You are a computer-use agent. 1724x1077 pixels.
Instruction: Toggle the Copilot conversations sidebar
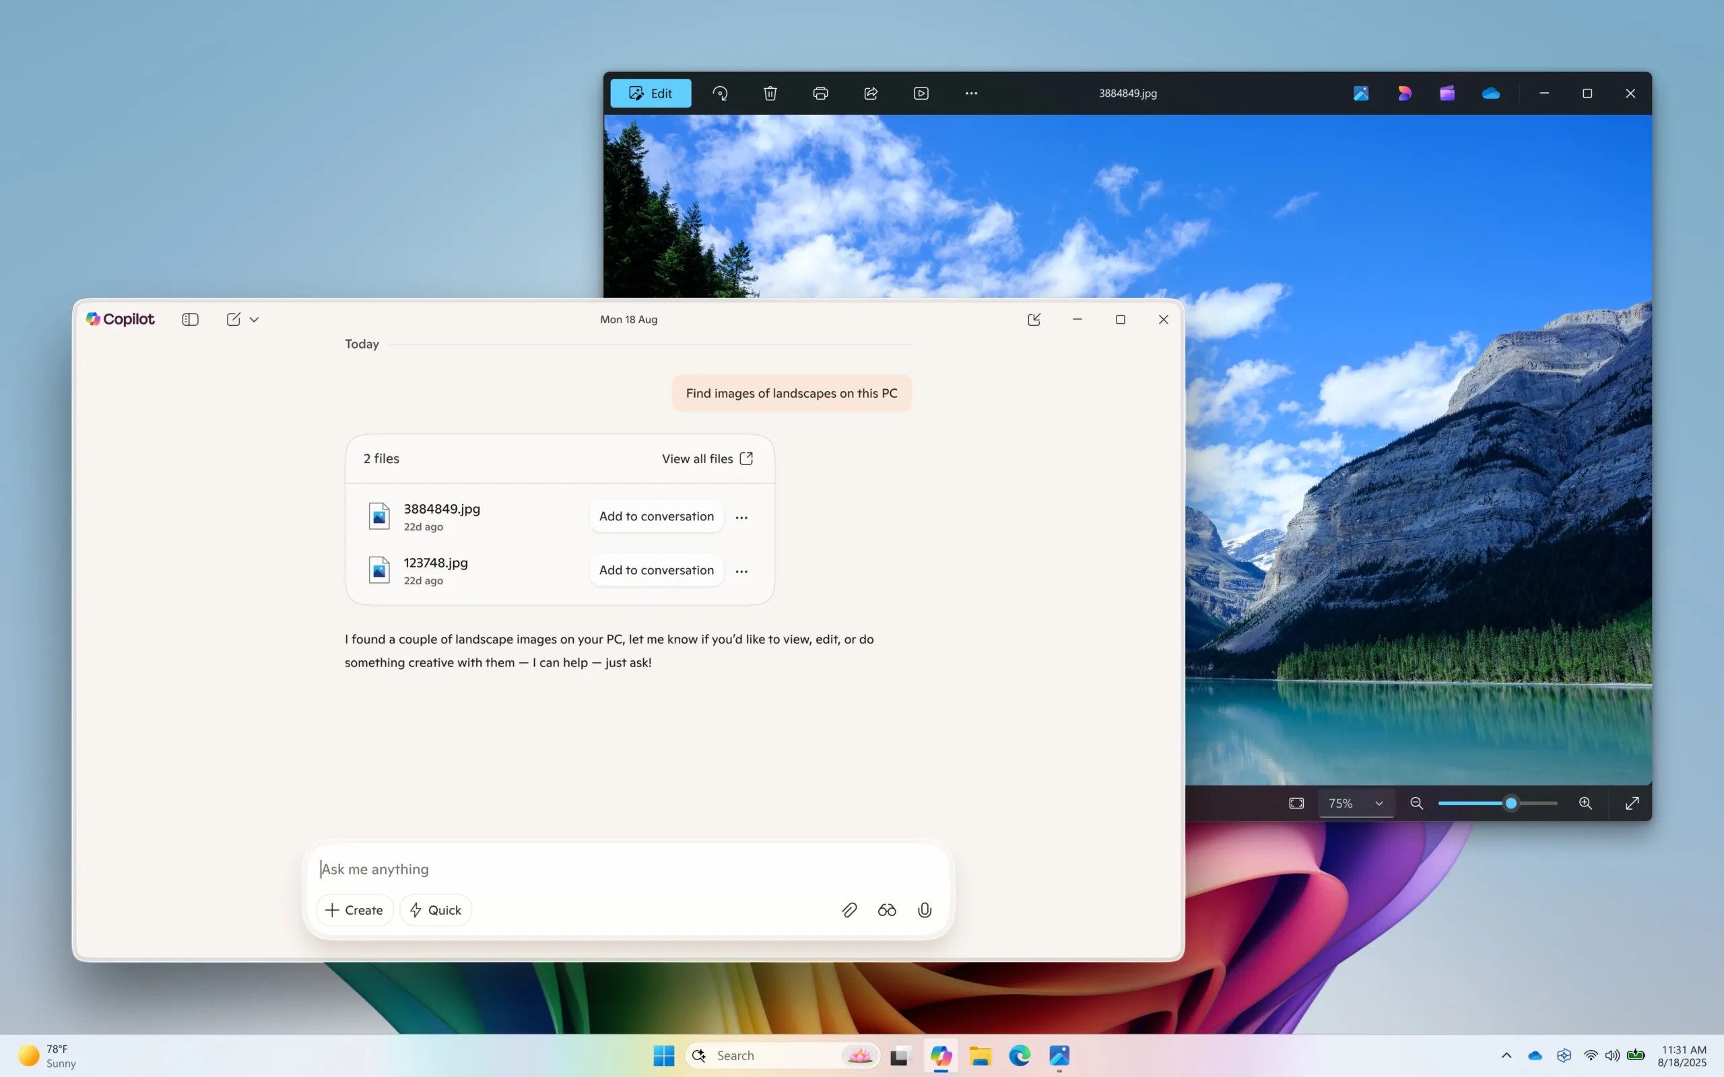point(189,319)
